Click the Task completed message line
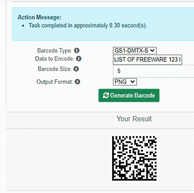This screenshot has width=194, height=193. coord(88,25)
